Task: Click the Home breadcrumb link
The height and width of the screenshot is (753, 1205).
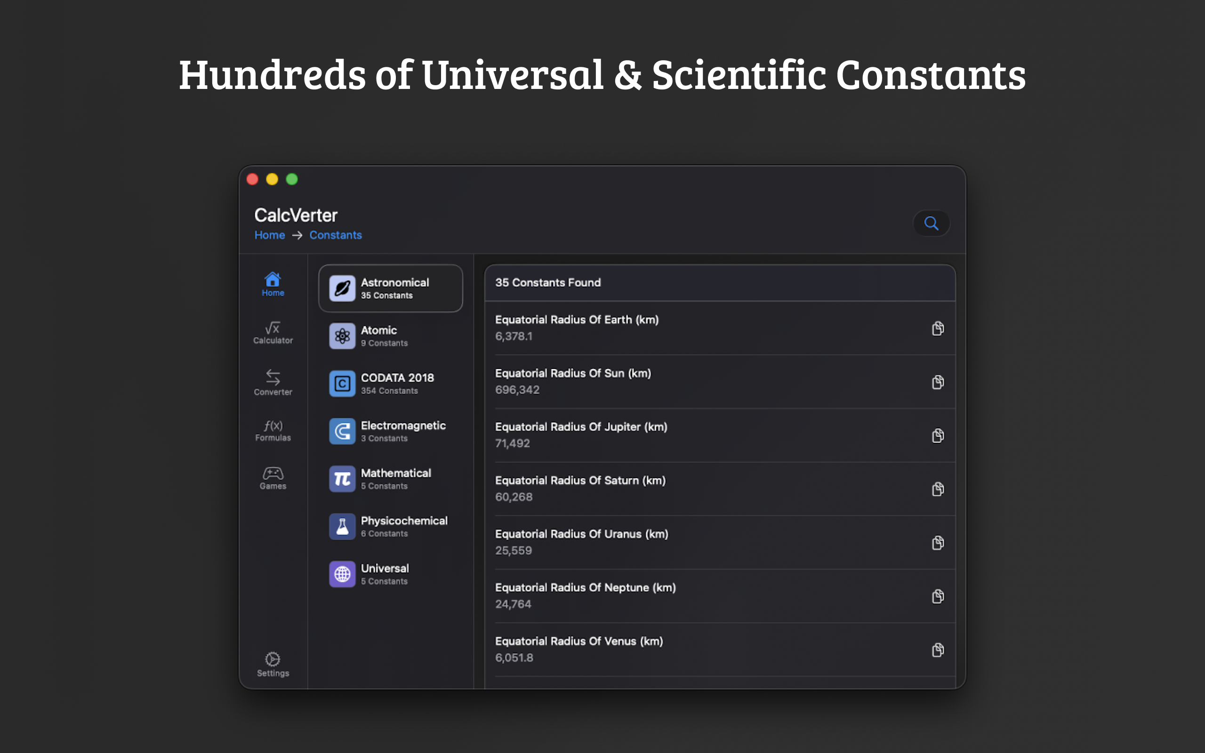Action: (269, 235)
